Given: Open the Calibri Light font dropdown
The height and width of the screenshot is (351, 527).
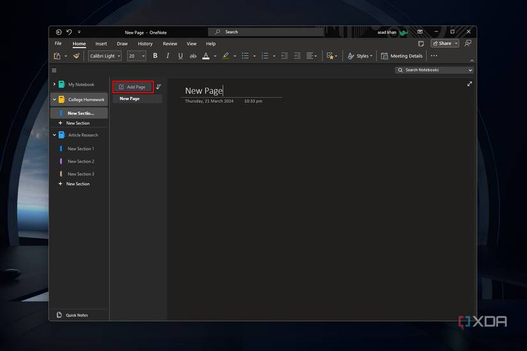Looking at the screenshot, I should [x=105, y=56].
